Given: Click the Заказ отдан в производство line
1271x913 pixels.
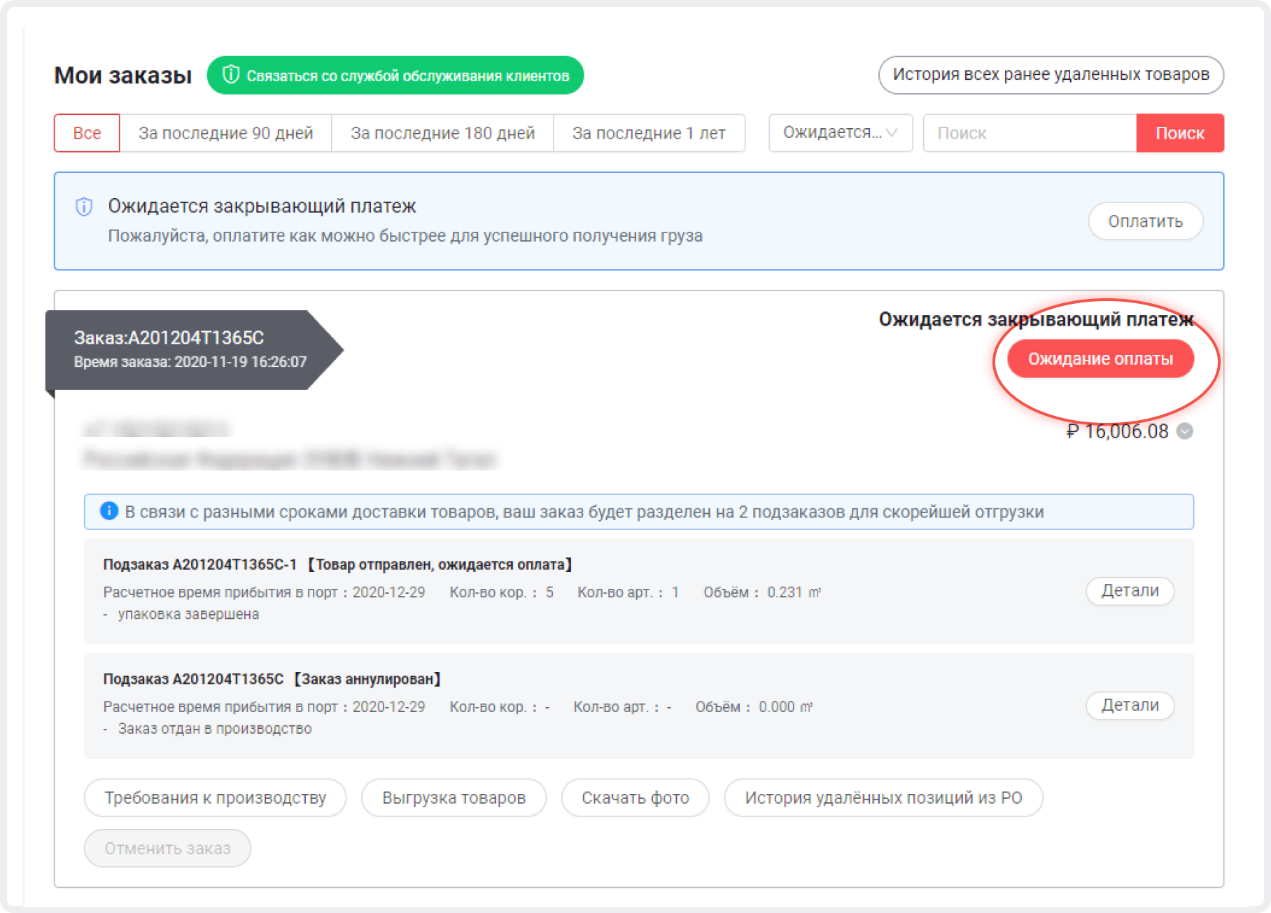Looking at the screenshot, I should click(x=215, y=729).
